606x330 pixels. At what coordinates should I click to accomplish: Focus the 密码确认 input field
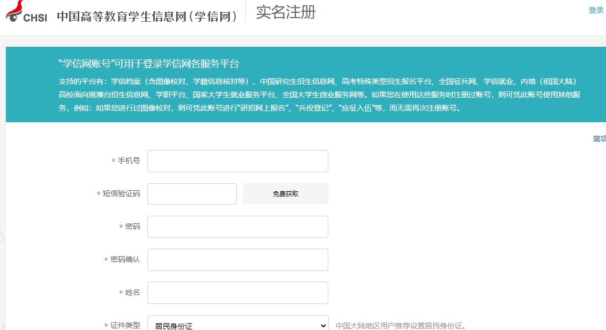238,260
